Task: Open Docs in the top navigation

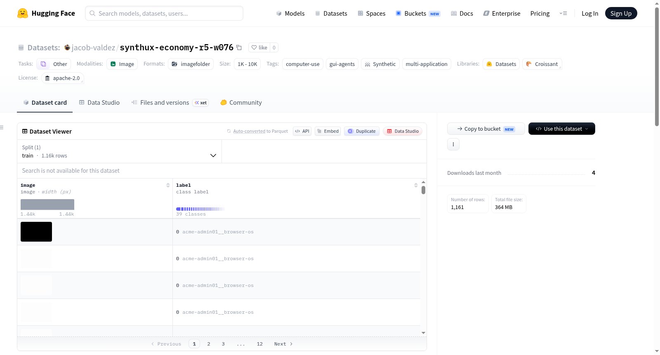Action: [x=462, y=13]
